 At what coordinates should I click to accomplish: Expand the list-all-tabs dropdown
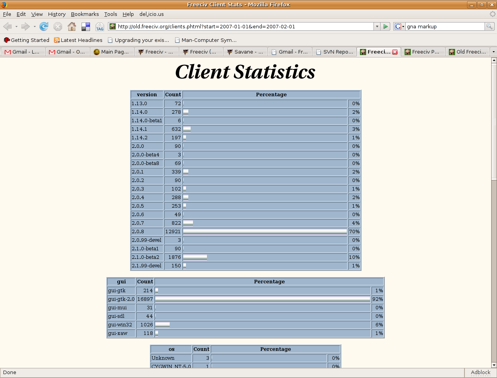click(x=494, y=52)
